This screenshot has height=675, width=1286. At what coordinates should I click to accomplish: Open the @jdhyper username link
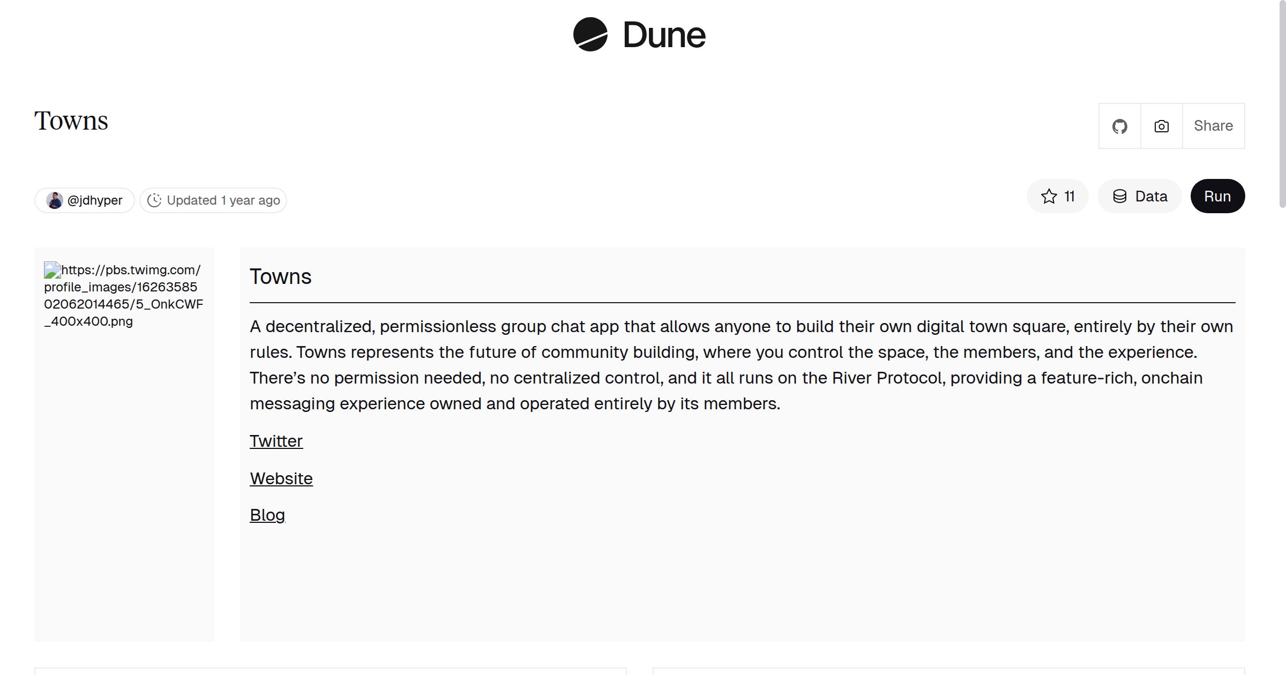point(95,200)
